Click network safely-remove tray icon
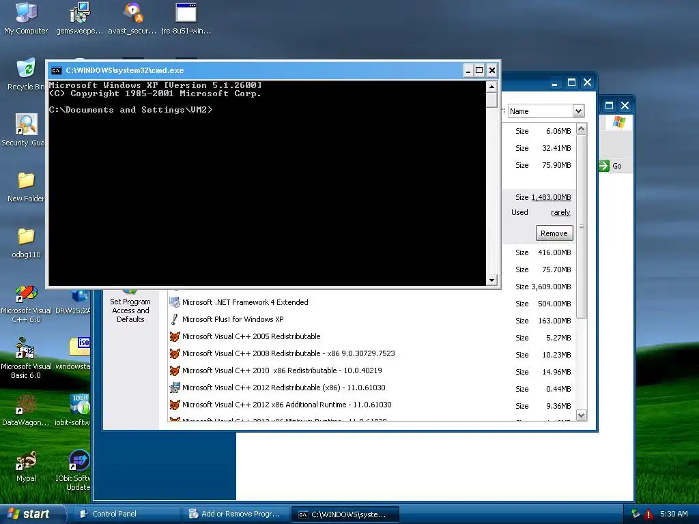 coord(636,514)
